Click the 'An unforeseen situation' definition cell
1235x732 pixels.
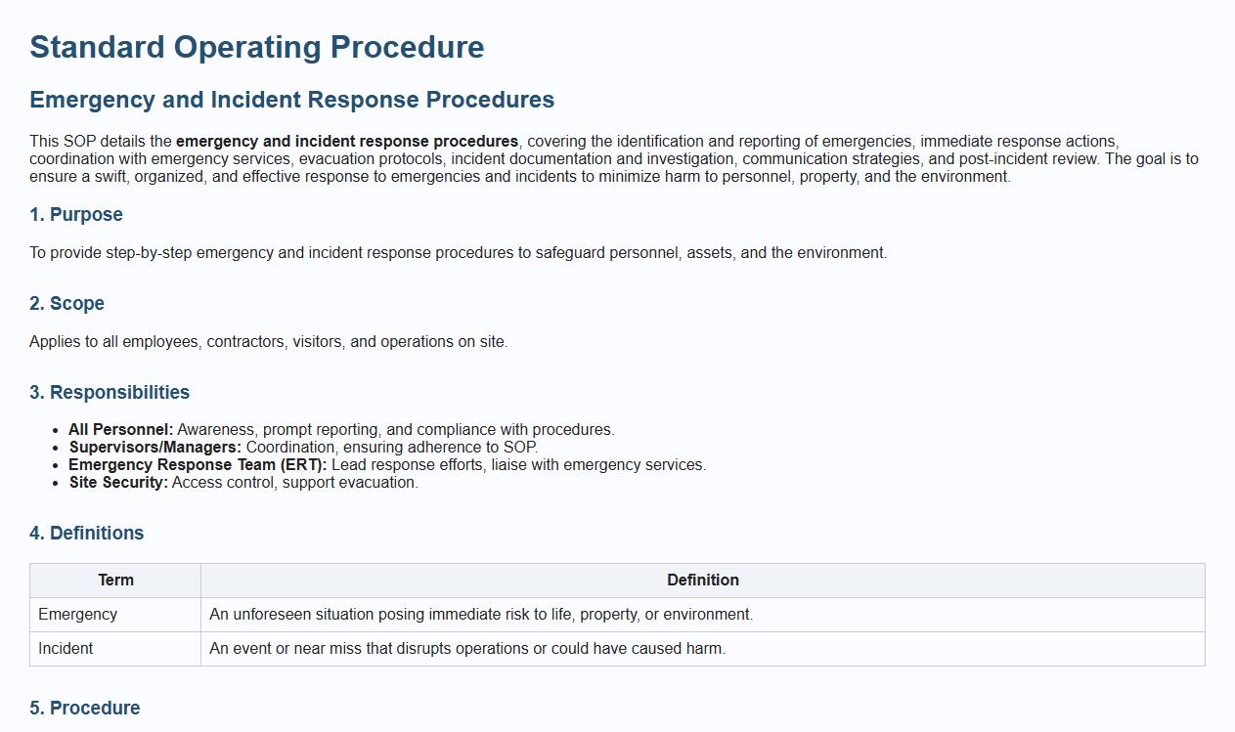481,615
